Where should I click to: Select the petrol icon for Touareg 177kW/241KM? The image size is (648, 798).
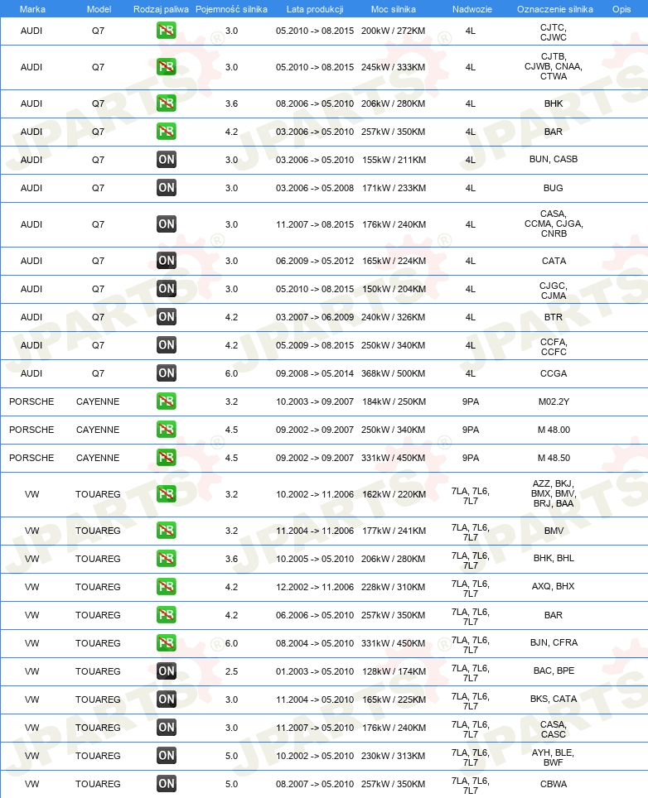click(166, 531)
